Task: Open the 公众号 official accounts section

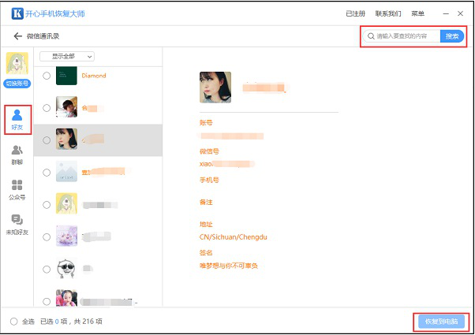Action: pos(17,190)
